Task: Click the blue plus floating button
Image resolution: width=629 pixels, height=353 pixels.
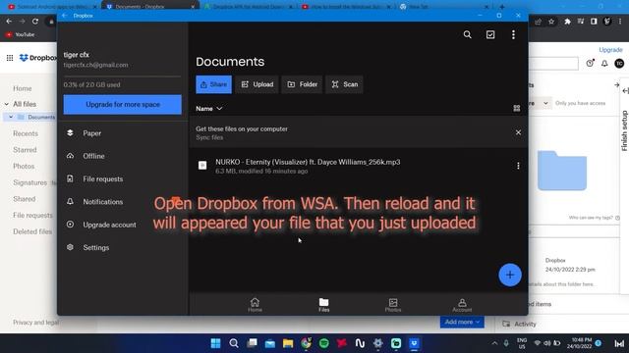Action: (x=510, y=275)
